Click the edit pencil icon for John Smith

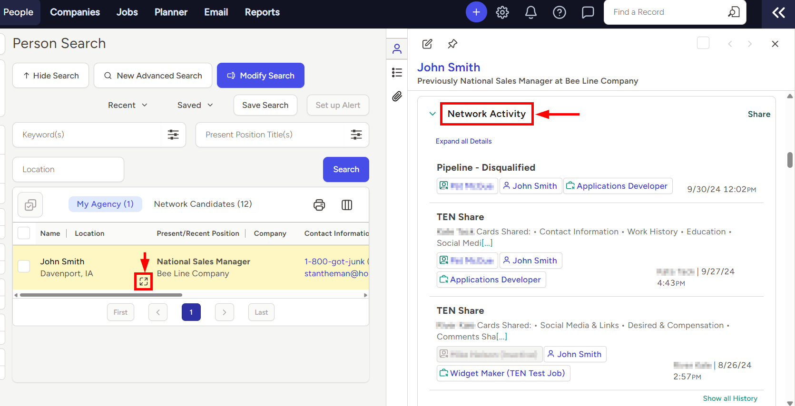point(427,44)
